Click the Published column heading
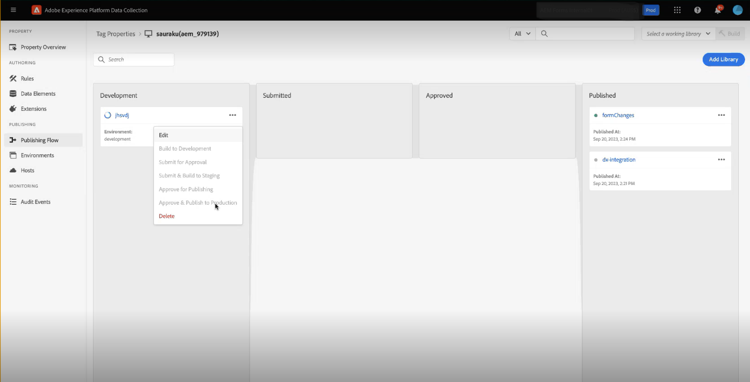750x382 pixels. (602, 96)
